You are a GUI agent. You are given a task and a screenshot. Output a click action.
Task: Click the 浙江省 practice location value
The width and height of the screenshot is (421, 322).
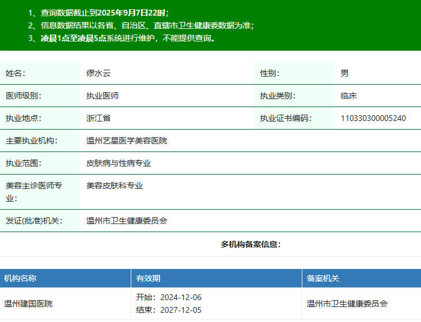(x=98, y=118)
